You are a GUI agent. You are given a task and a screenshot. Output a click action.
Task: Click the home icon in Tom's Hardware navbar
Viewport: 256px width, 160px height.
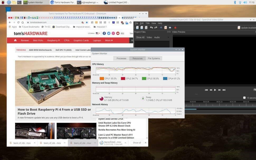tap(15, 40)
